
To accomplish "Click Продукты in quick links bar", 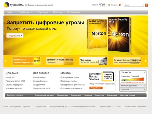I will 99,95.
